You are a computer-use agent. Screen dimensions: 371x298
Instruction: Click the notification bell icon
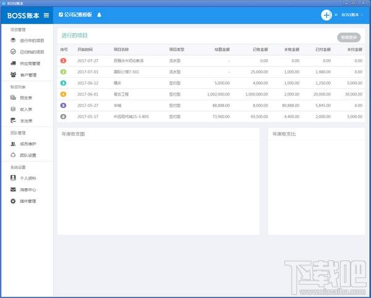100,14
